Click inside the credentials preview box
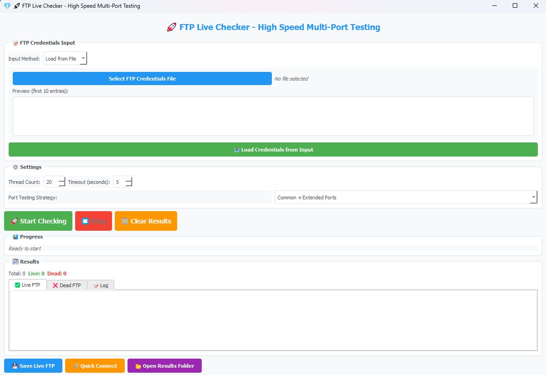546x375 pixels. [x=273, y=116]
